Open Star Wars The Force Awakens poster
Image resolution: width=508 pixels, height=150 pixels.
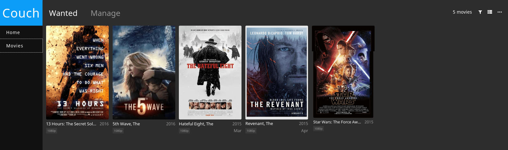click(x=343, y=72)
